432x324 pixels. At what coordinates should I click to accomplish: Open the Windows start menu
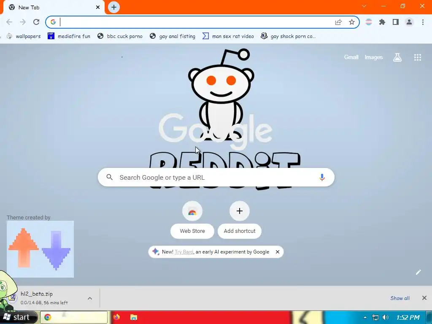(x=19, y=317)
